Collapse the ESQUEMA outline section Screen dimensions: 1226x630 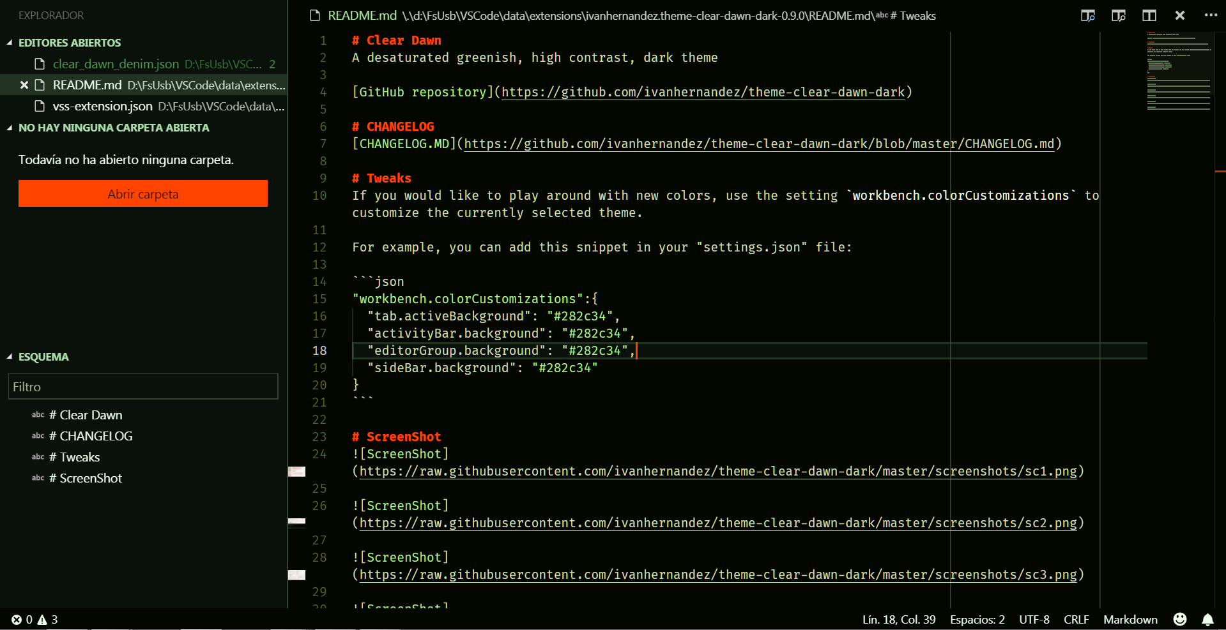coord(10,357)
